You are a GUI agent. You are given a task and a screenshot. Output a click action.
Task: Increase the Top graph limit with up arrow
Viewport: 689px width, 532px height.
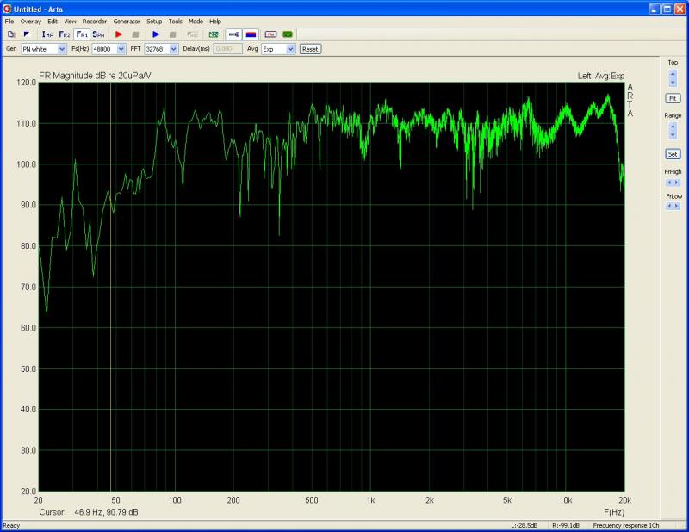(x=673, y=74)
